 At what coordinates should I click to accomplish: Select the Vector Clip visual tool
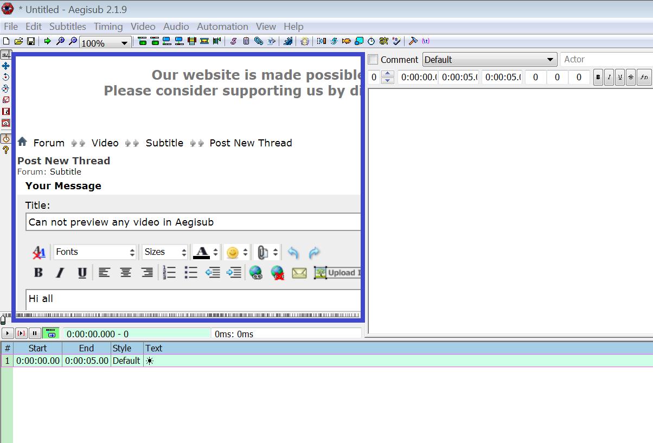(x=5, y=123)
